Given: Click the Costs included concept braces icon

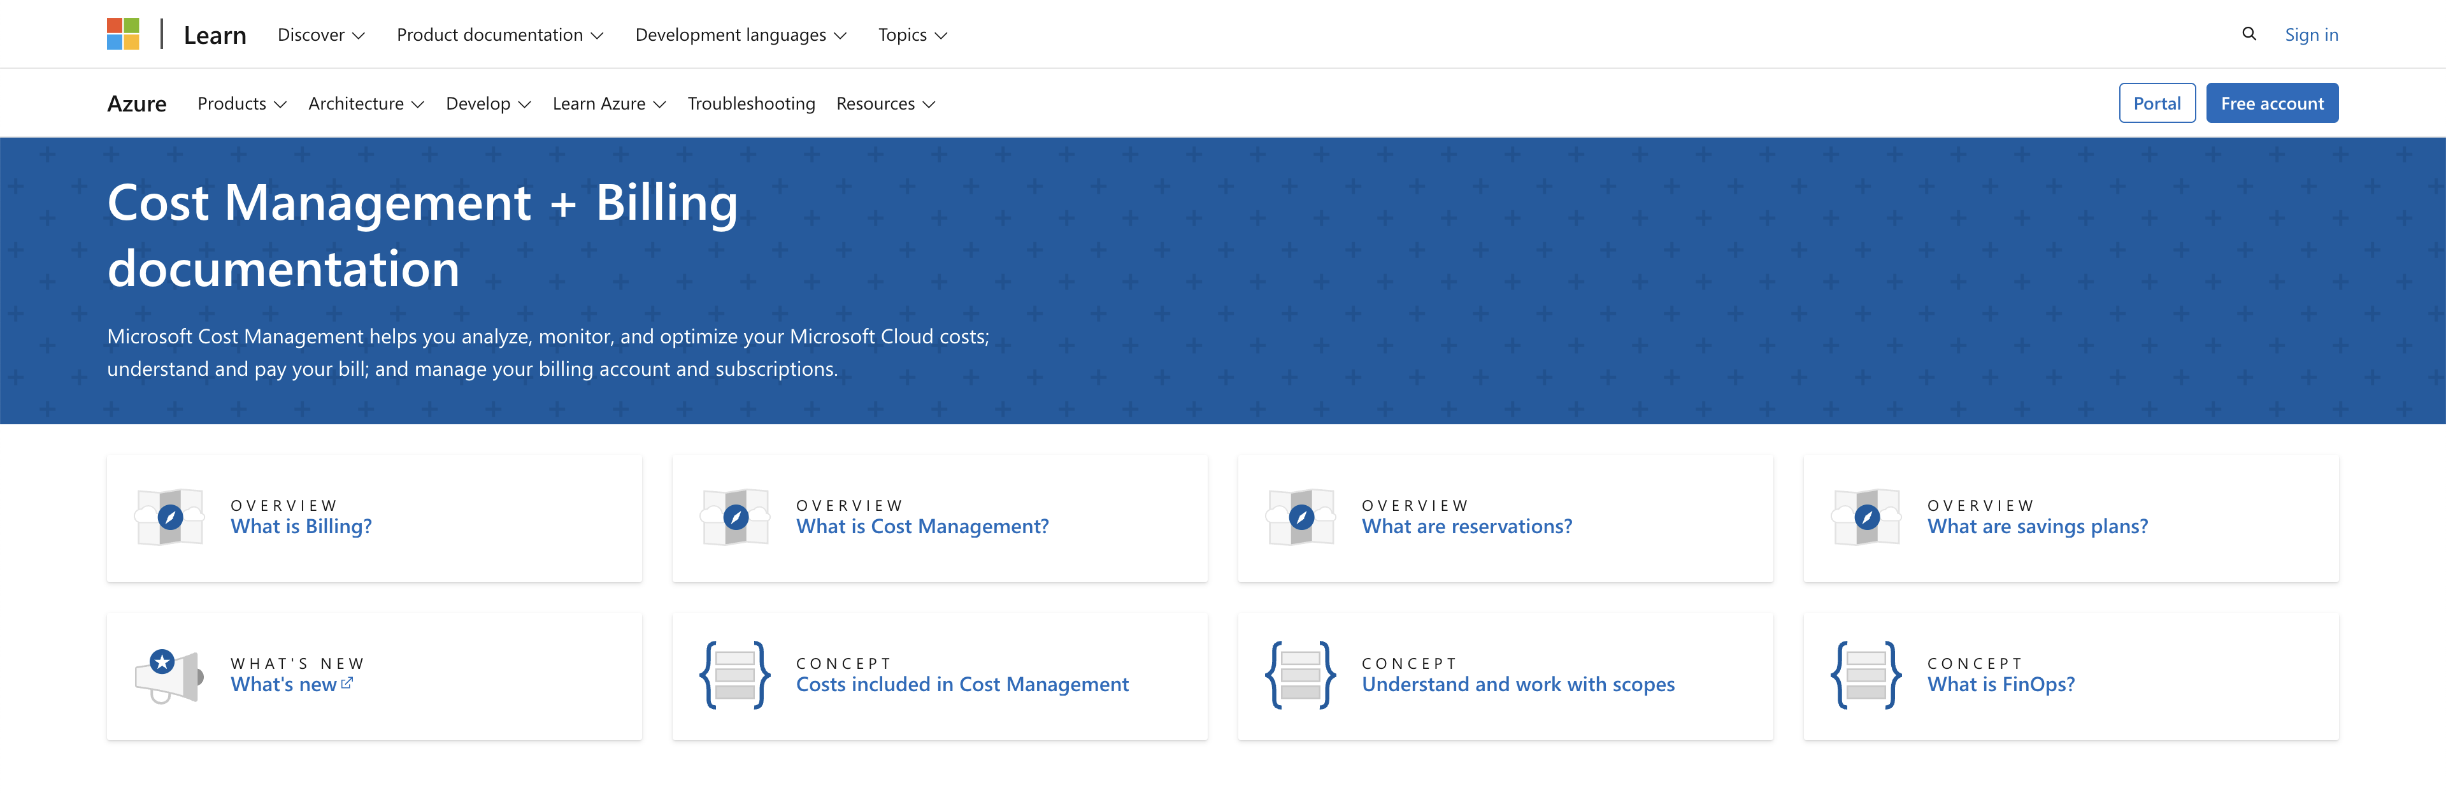Looking at the screenshot, I should (x=734, y=675).
